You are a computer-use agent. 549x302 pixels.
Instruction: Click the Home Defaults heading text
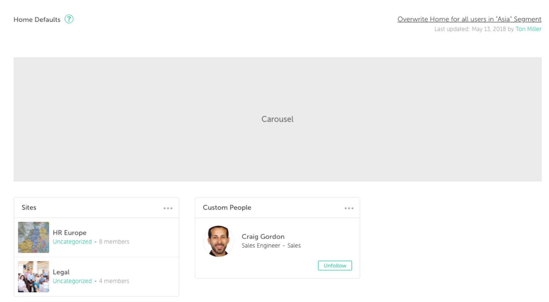click(37, 20)
